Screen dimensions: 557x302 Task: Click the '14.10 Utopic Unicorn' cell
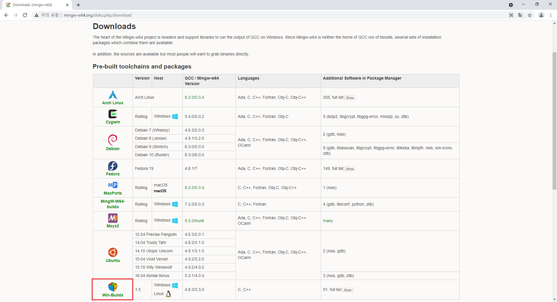point(158,251)
